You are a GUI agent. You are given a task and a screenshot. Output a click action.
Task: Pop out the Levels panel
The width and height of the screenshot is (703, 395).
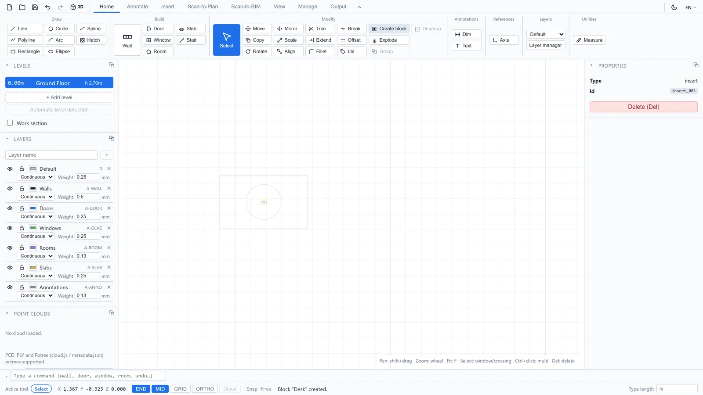pos(112,65)
